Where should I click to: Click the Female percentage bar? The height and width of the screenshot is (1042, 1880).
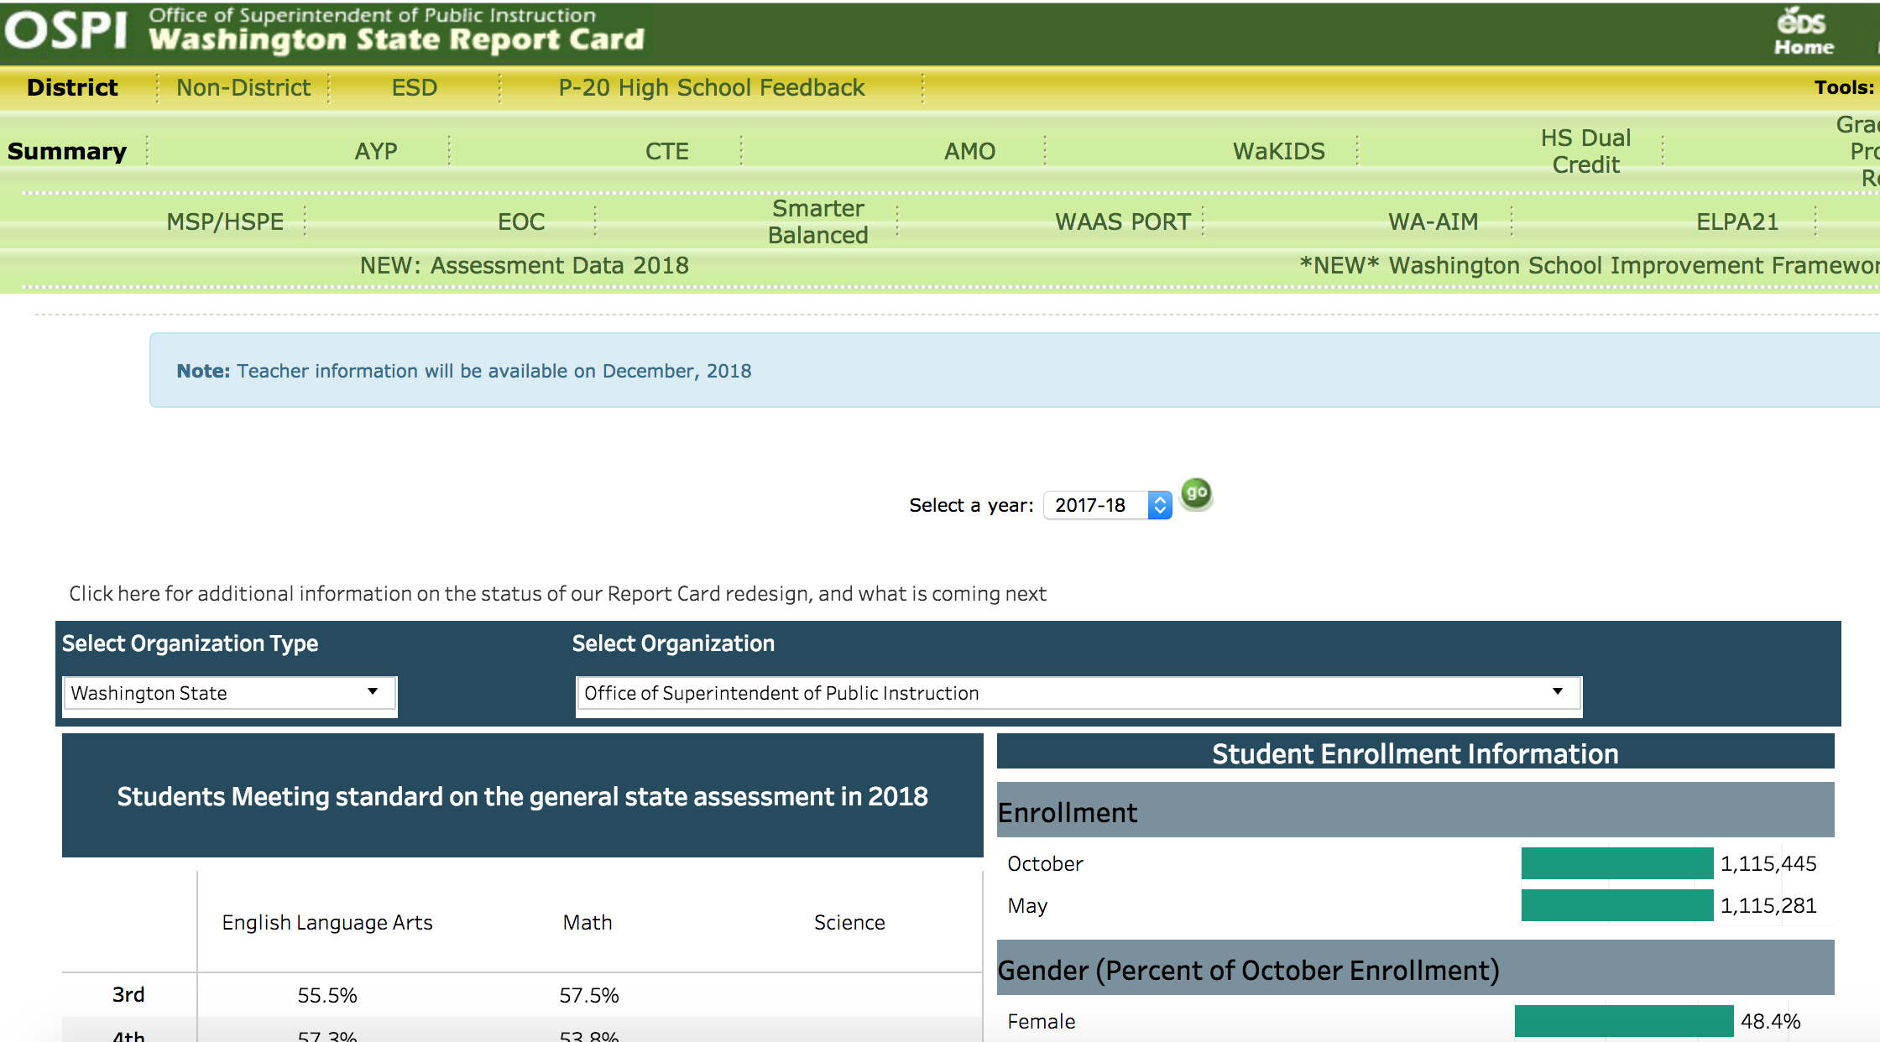point(1623,1021)
